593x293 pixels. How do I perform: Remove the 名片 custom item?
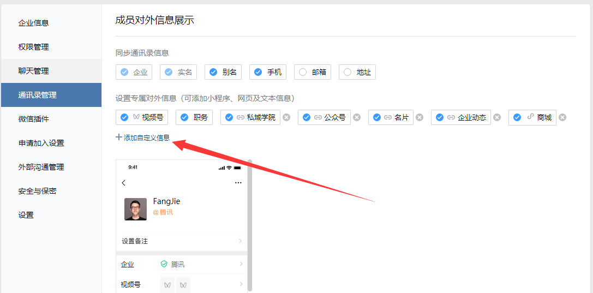[x=420, y=117]
